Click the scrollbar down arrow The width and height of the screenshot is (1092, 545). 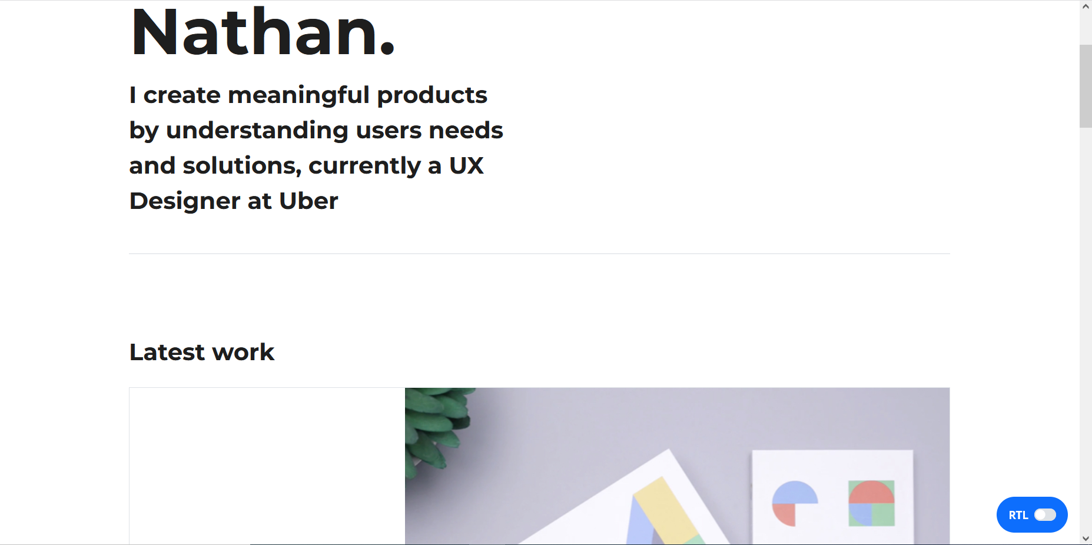click(x=1086, y=539)
